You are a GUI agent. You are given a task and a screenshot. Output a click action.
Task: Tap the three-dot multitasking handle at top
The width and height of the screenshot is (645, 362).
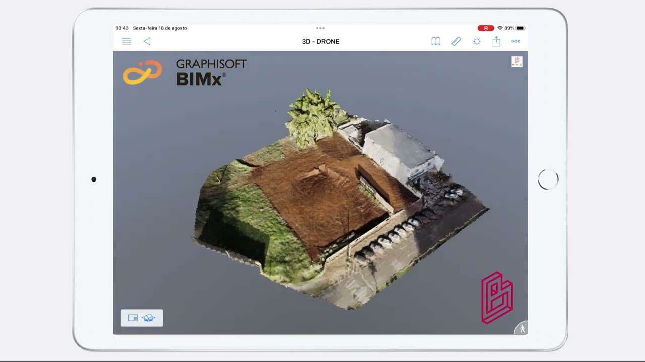click(x=320, y=28)
